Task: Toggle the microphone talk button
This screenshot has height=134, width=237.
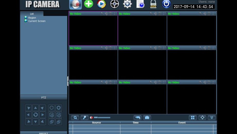Action: (x=84, y=118)
